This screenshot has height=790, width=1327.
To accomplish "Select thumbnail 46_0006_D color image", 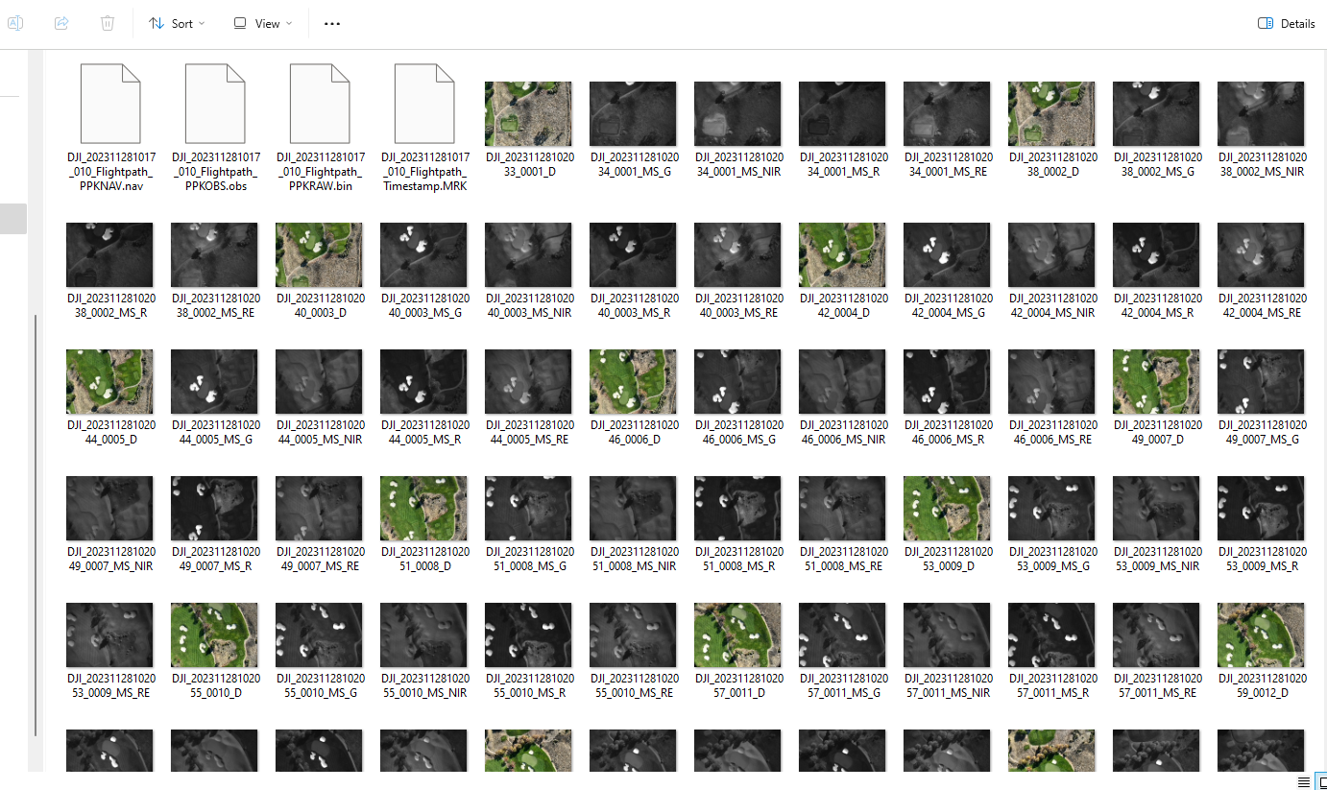I will point(633,382).
